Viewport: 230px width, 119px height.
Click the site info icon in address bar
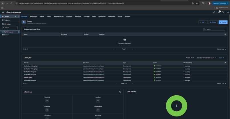pyautogui.click(x=17, y=3)
